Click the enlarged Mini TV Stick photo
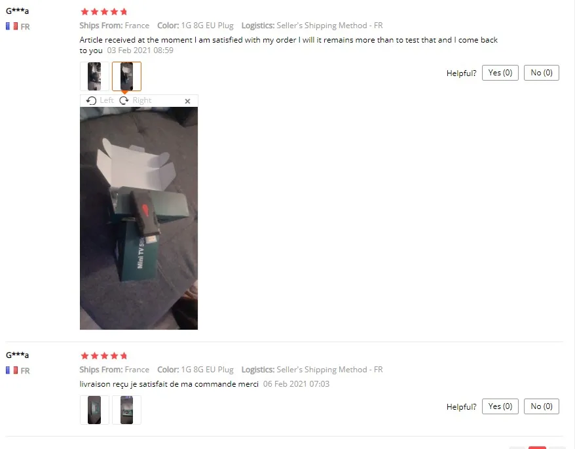This screenshot has height=449, width=575. tap(139, 218)
